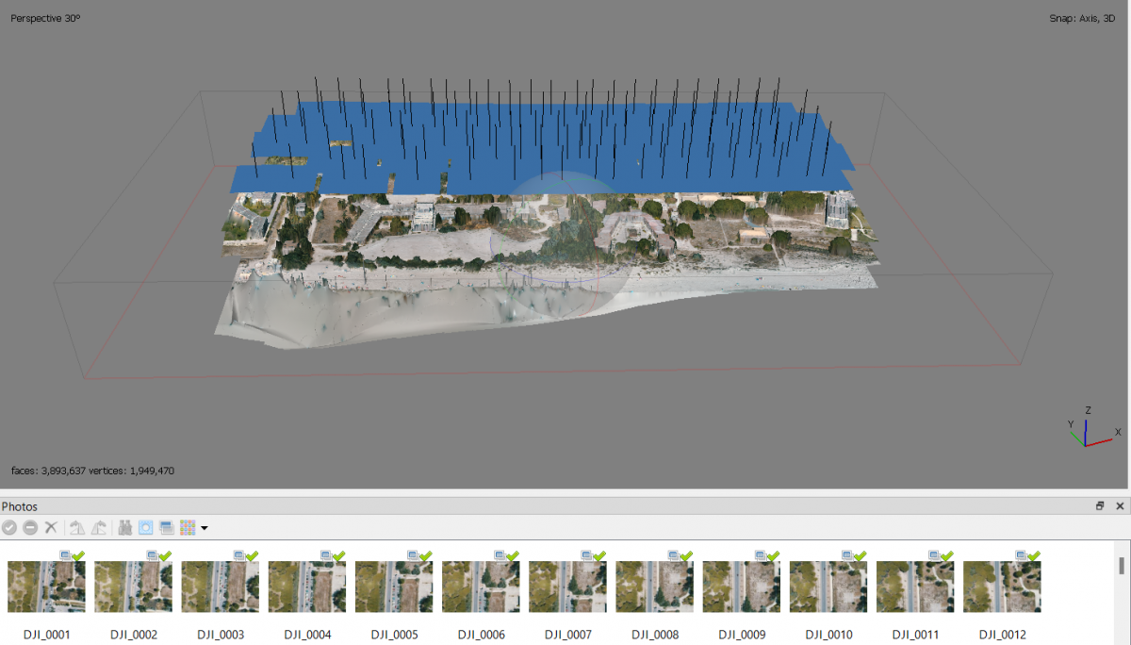Close the Photos panel
This screenshot has height=645, width=1131.
(x=1120, y=506)
